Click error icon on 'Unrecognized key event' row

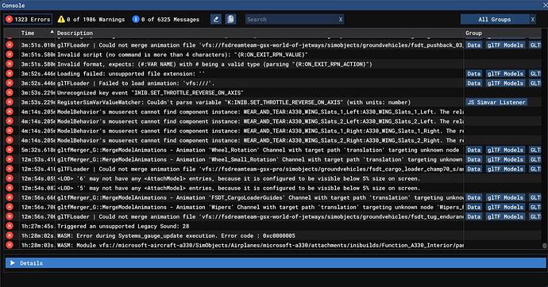10,93
